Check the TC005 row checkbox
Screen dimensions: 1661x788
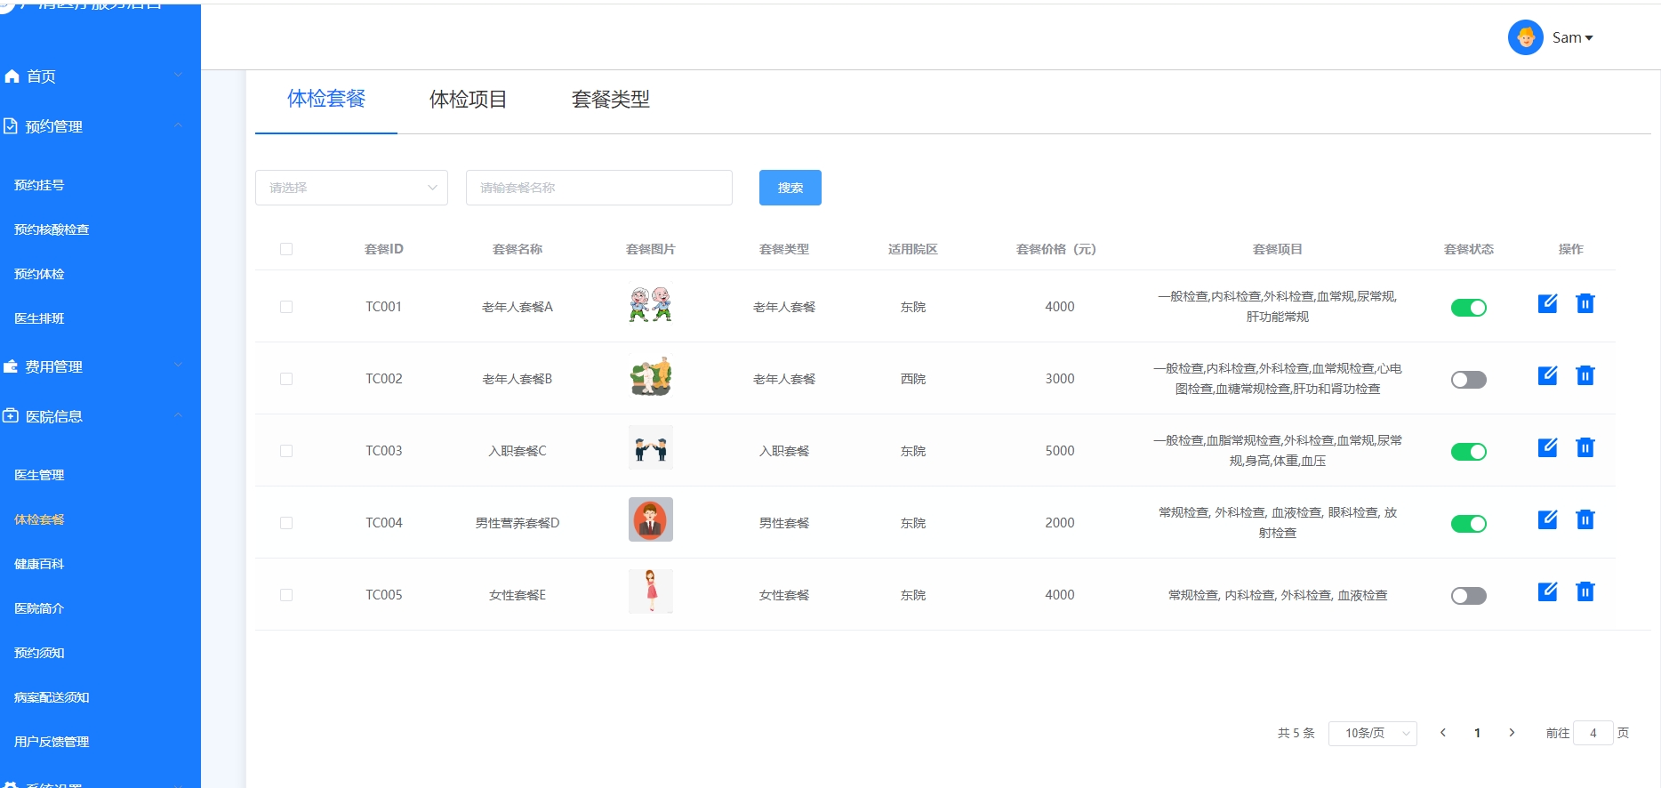(x=286, y=595)
